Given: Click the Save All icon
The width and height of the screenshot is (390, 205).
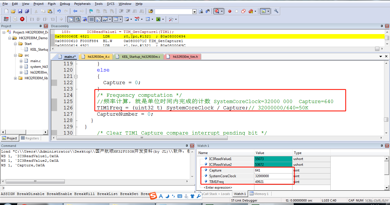Looking at the screenshot, I should point(27,11).
